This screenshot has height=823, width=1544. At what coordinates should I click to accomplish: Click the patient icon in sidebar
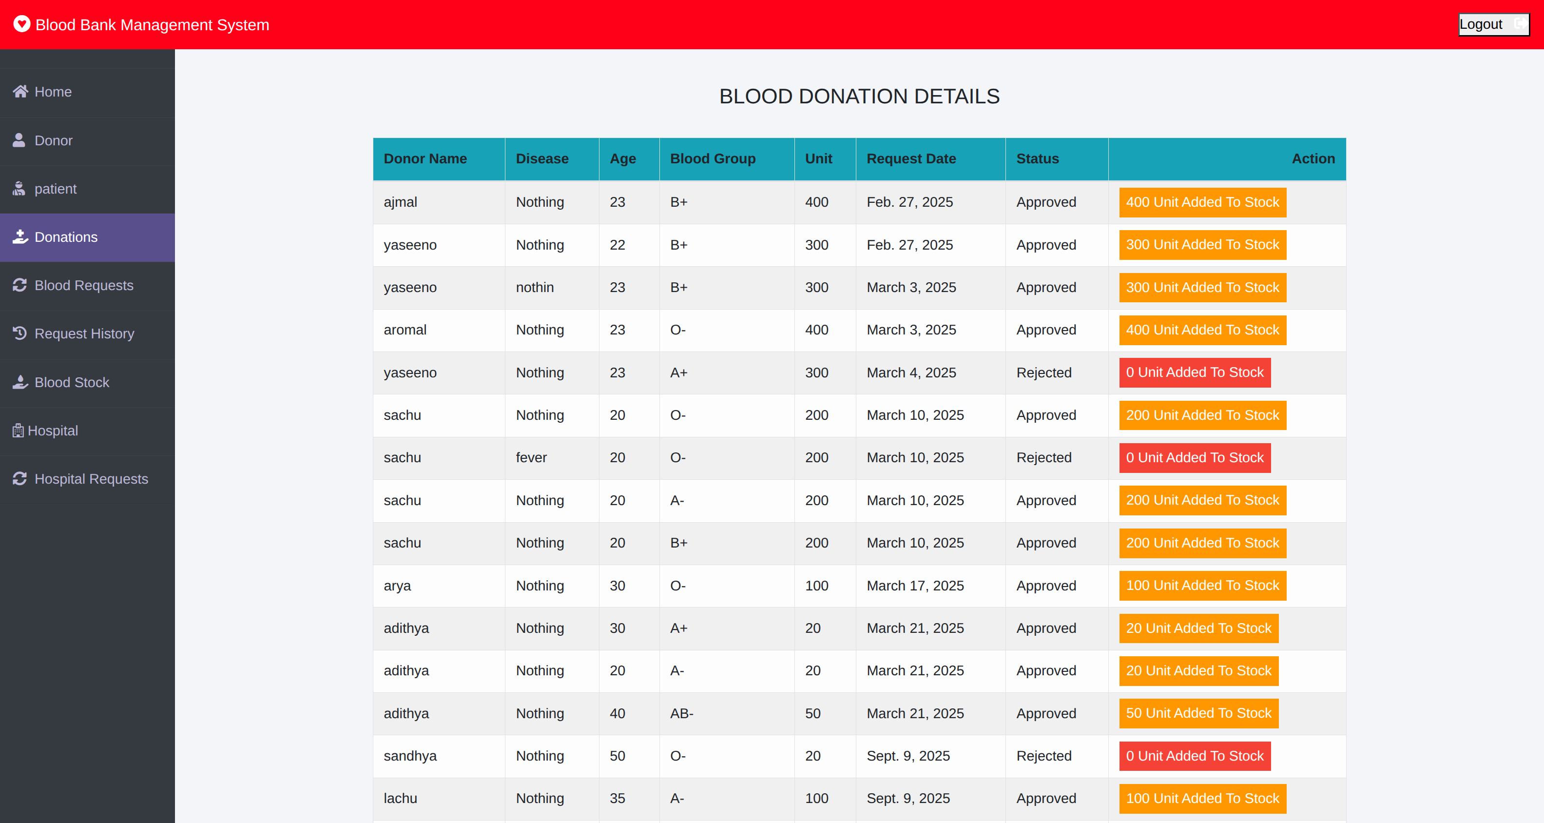click(x=19, y=188)
